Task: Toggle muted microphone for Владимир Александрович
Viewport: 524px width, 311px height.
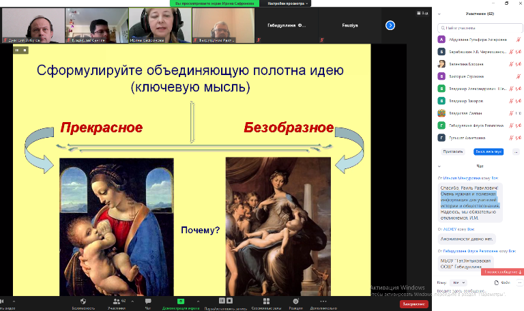Action: [x=511, y=89]
